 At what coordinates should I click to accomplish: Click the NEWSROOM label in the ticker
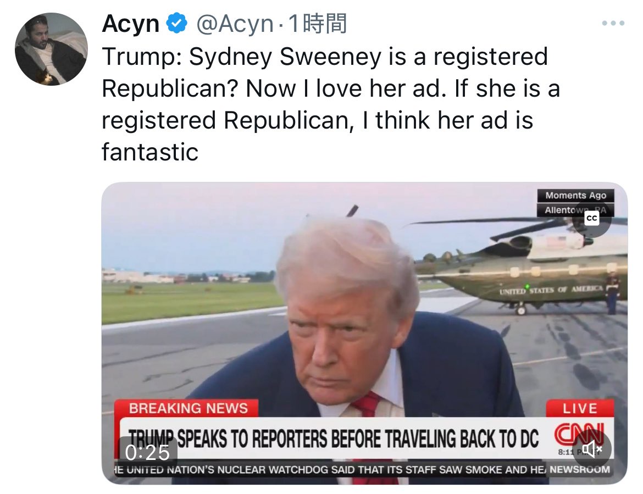580,470
